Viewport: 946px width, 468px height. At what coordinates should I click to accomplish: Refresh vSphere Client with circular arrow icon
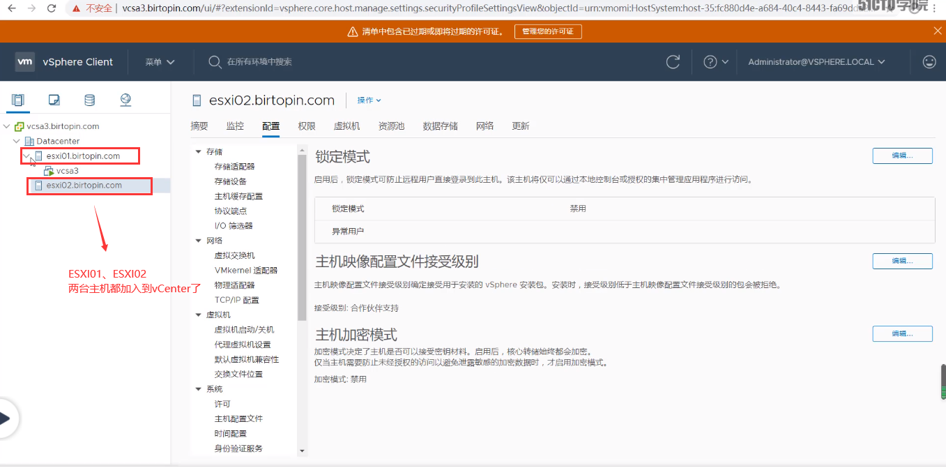673,61
